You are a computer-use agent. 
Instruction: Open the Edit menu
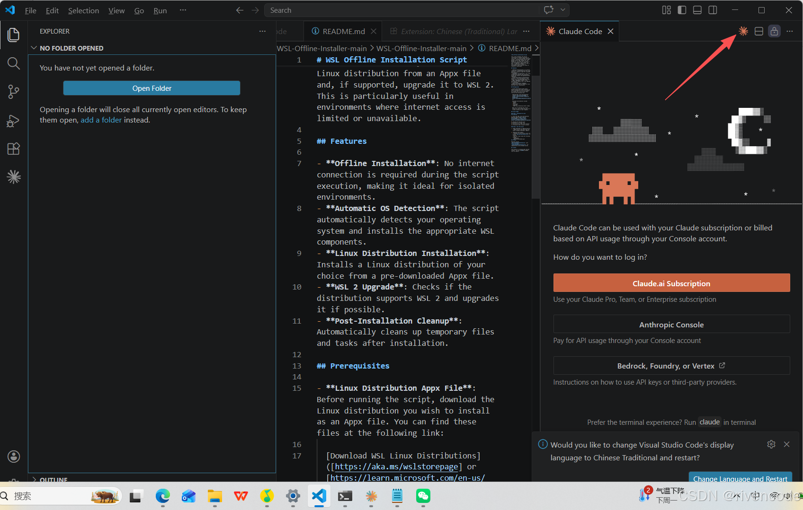(52, 10)
